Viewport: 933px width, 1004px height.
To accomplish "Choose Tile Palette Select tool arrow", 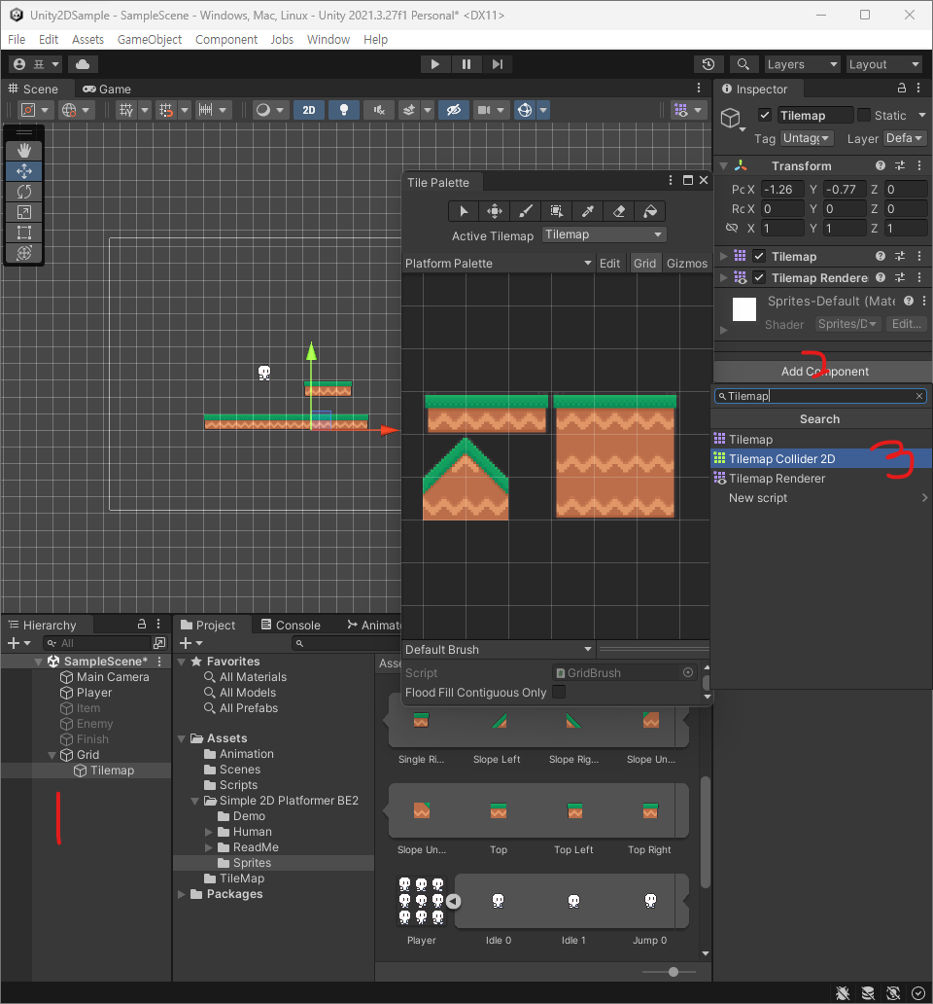I will [x=464, y=211].
